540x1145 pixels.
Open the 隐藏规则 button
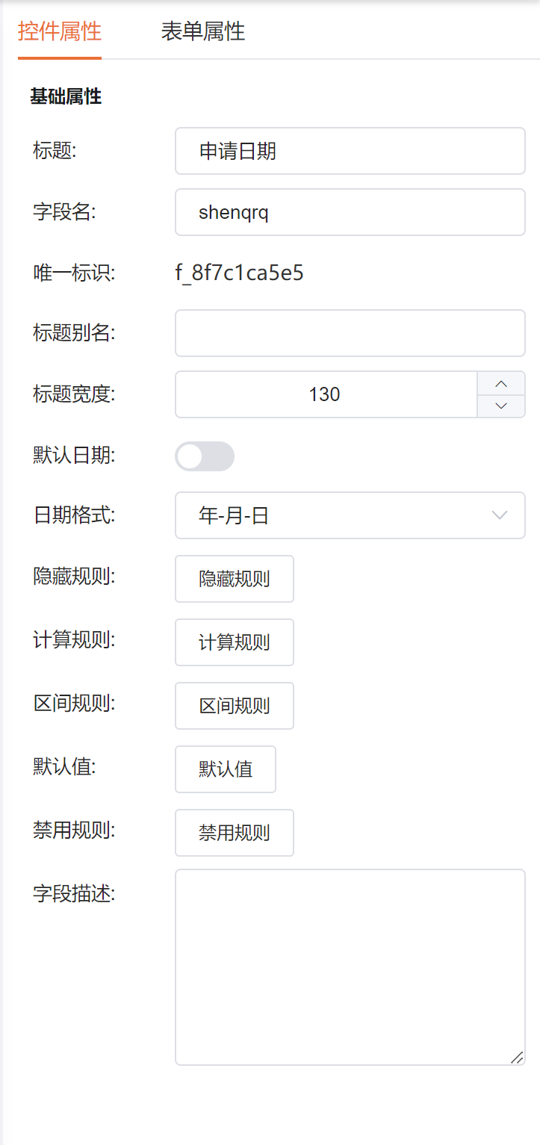click(235, 579)
